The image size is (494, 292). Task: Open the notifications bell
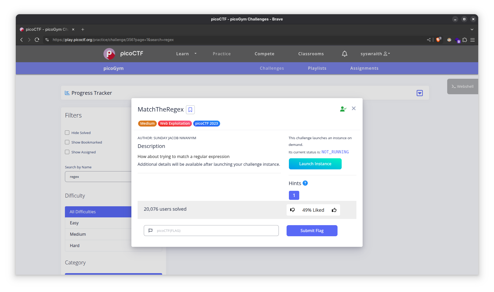(345, 54)
